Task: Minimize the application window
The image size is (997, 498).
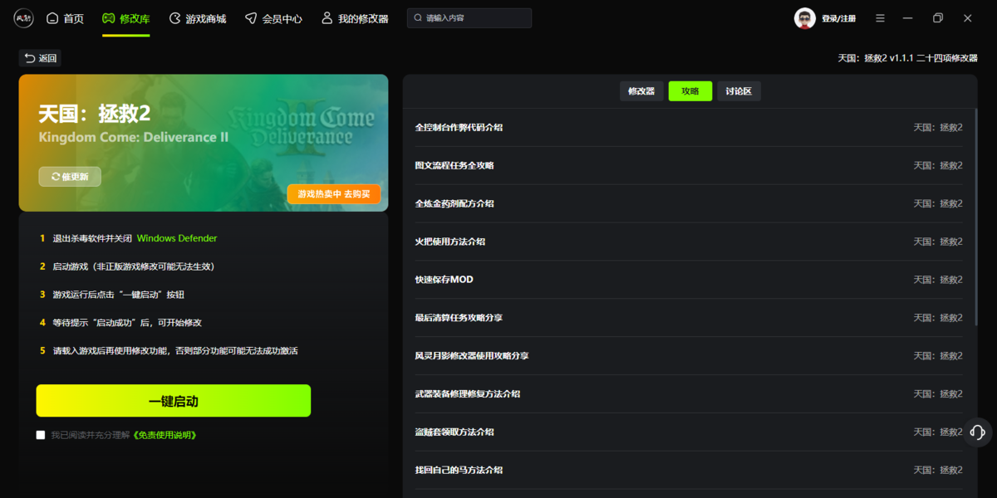Action: [x=908, y=18]
